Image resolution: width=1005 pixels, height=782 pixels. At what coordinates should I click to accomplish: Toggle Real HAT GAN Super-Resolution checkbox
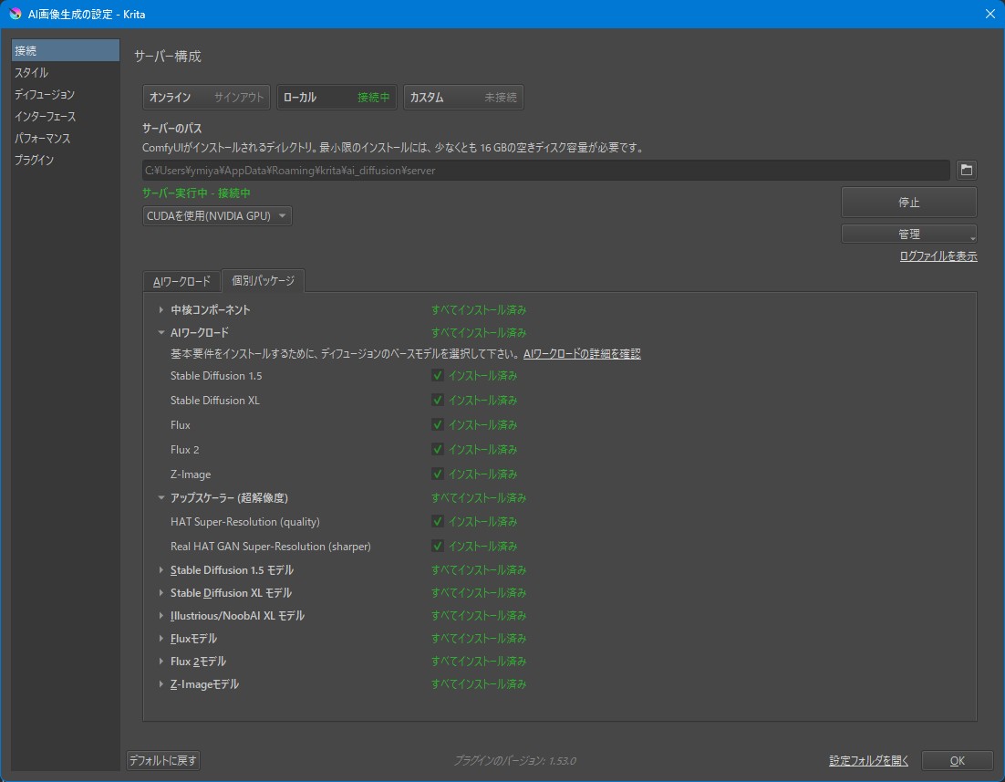pyautogui.click(x=438, y=546)
